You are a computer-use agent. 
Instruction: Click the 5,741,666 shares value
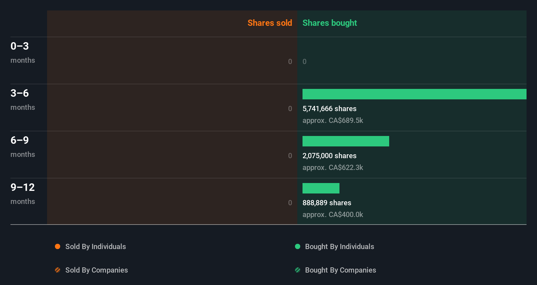tap(329, 109)
